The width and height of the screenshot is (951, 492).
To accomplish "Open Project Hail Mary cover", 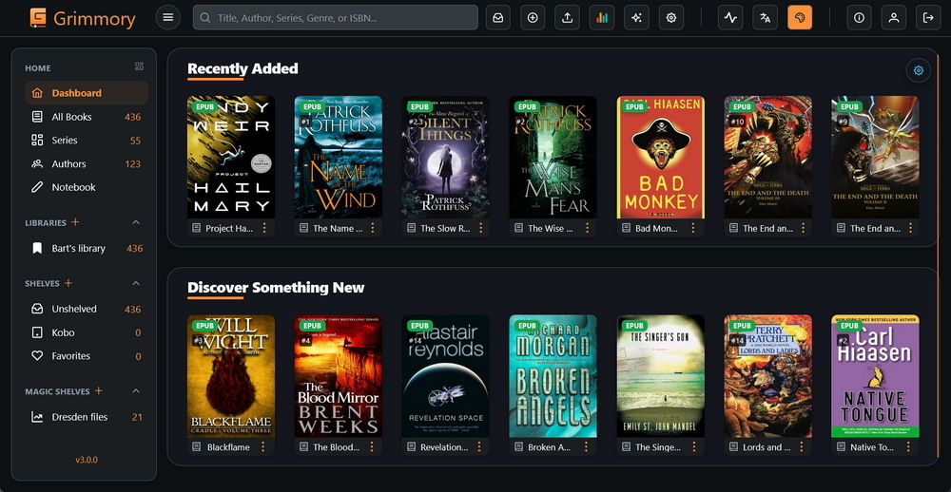I will pos(231,157).
